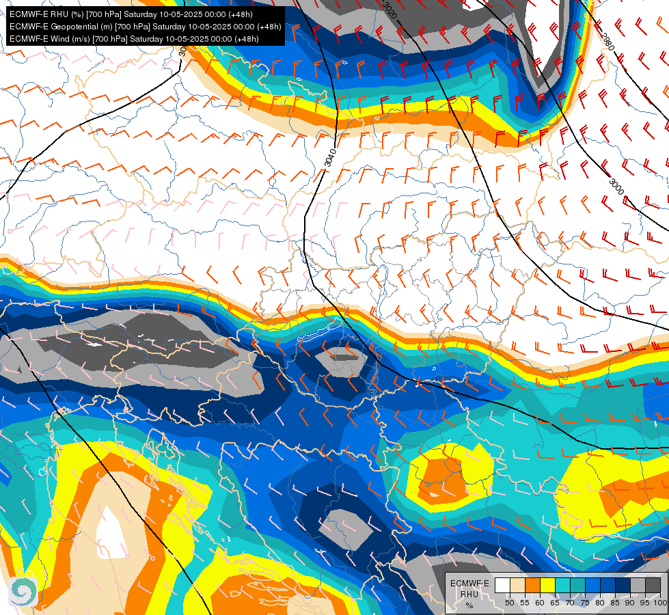Click the legend tick value '95'
The height and width of the screenshot is (615, 669).
[x=644, y=603]
